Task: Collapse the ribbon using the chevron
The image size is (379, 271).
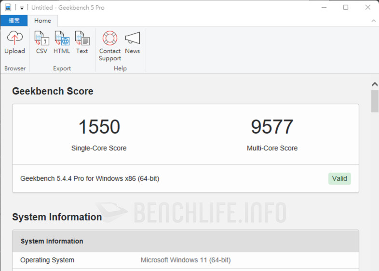Action: point(373,21)
